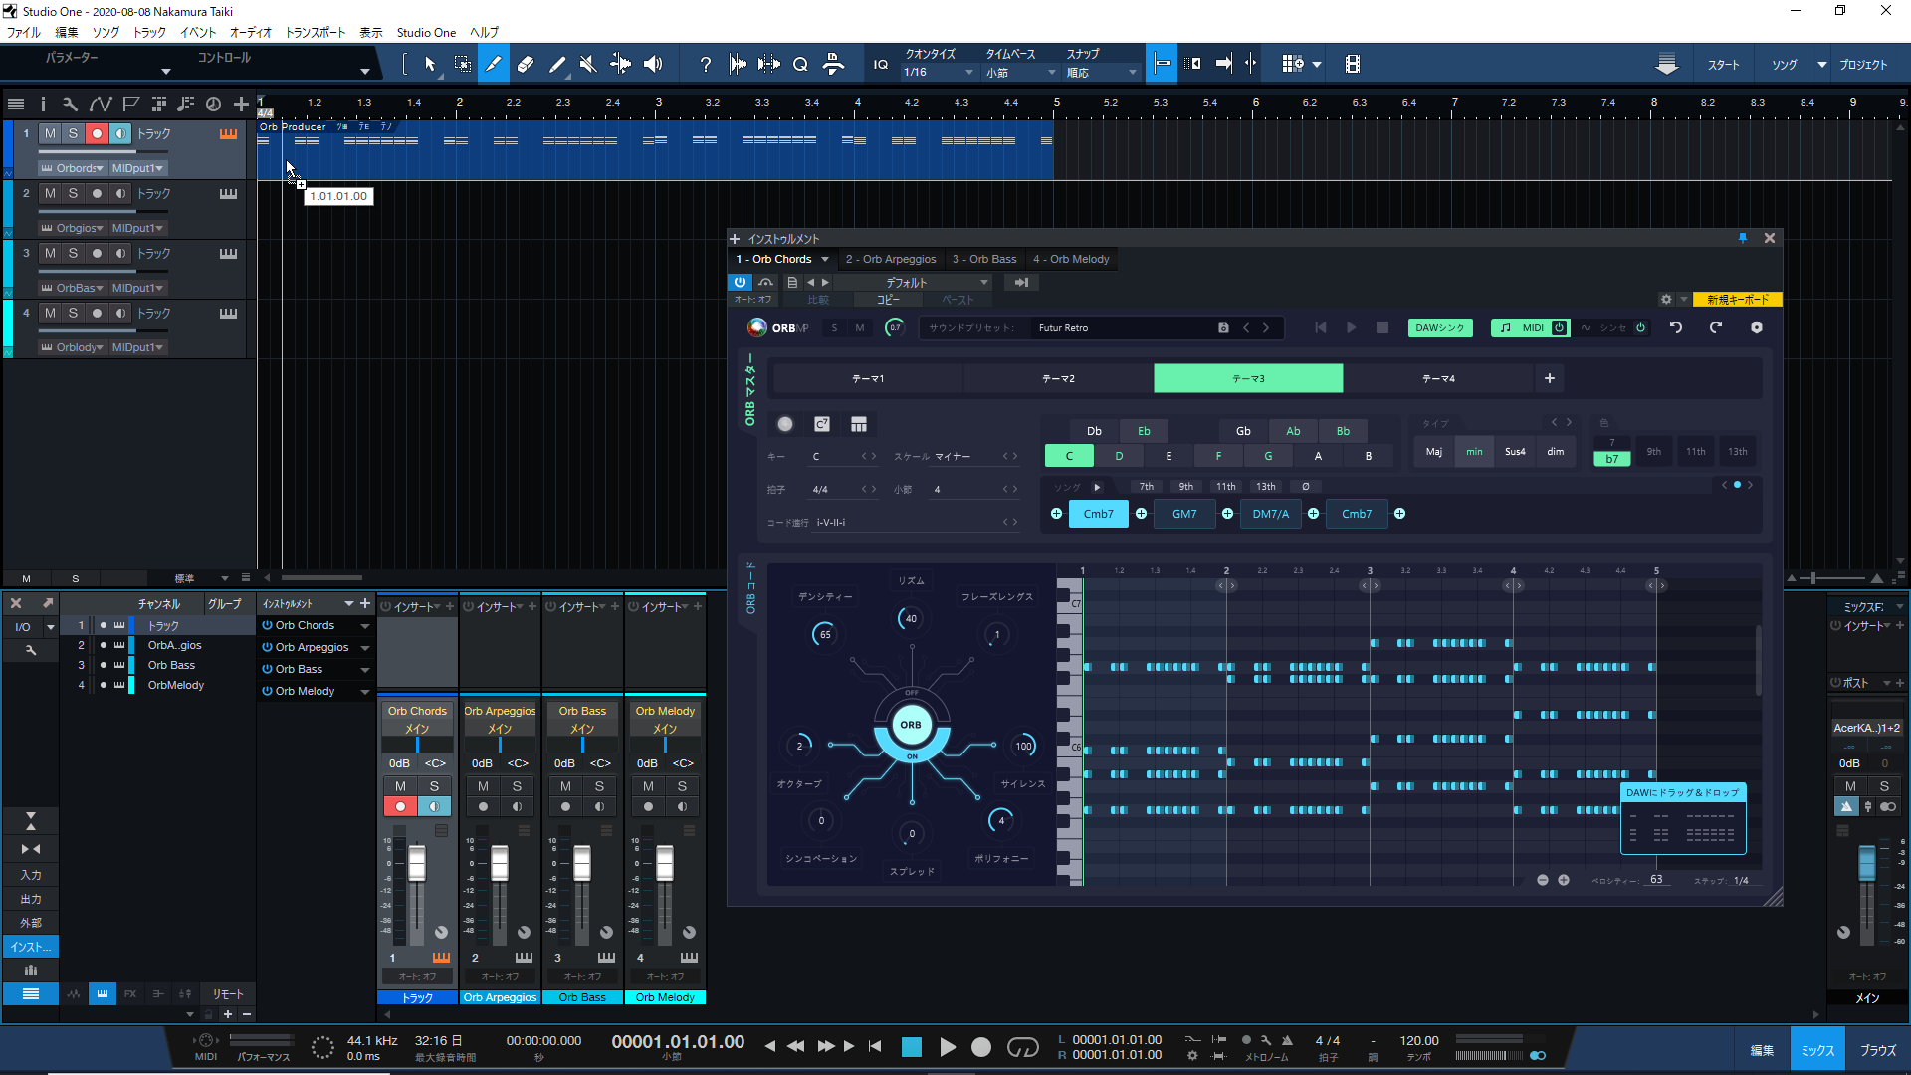This screenshot has height=1075, width=1911.
Task: Open plugin preset default dropdown
Action: coord(913,283)
